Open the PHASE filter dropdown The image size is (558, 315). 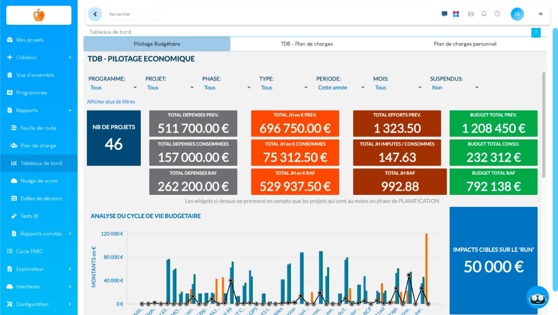click(227, 88)
